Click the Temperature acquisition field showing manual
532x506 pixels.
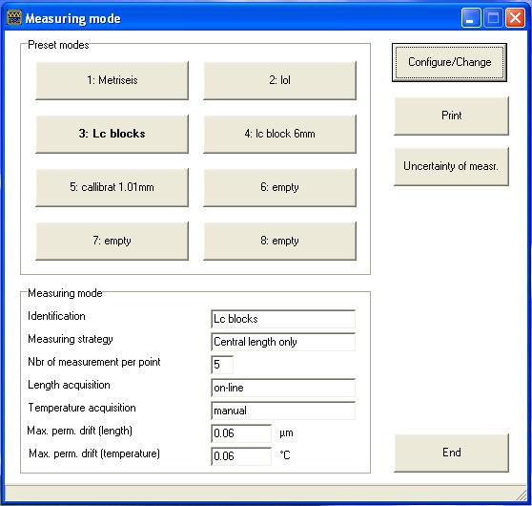pos(283,411)
